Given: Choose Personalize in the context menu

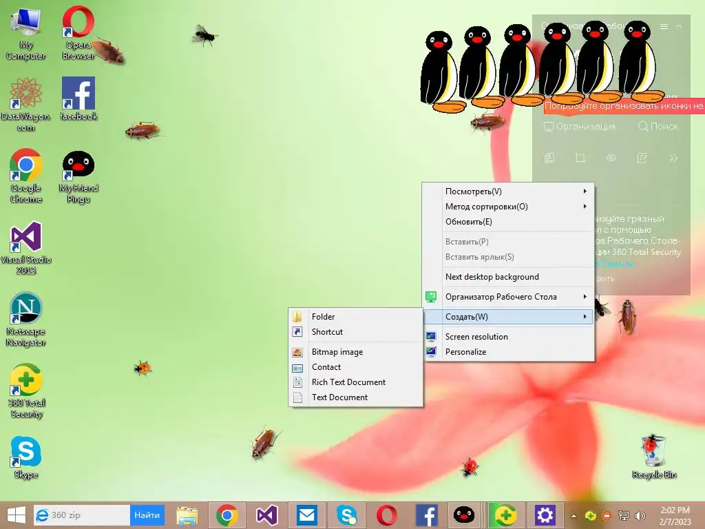Looking at the screenshot, I should click(508, 352).
